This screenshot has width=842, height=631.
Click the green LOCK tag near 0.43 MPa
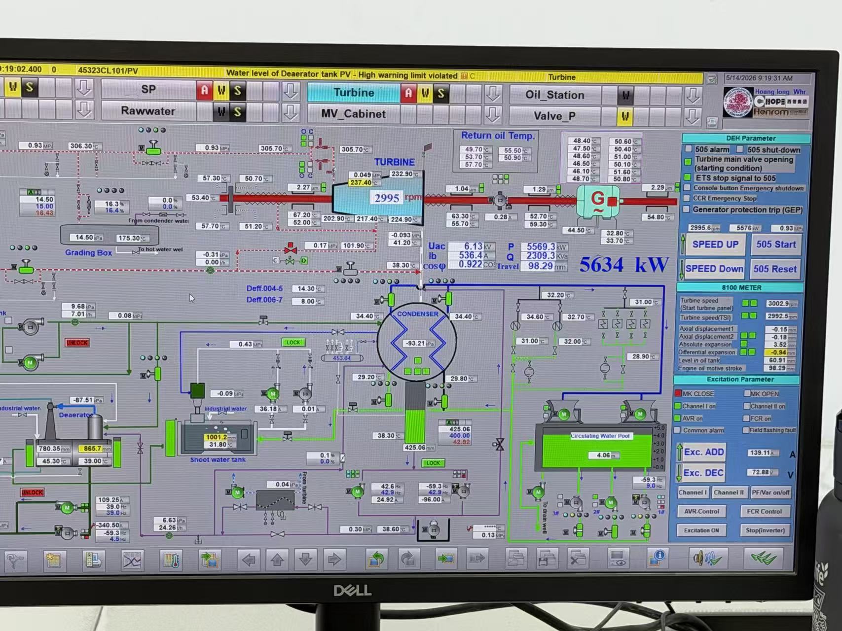293,342
